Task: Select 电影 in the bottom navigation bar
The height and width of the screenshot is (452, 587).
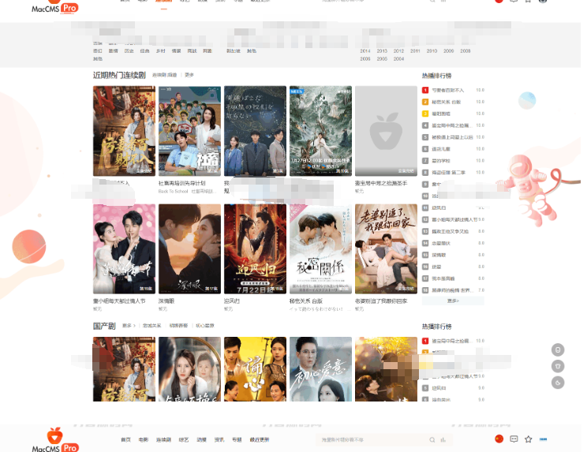Action: [143, 439]
